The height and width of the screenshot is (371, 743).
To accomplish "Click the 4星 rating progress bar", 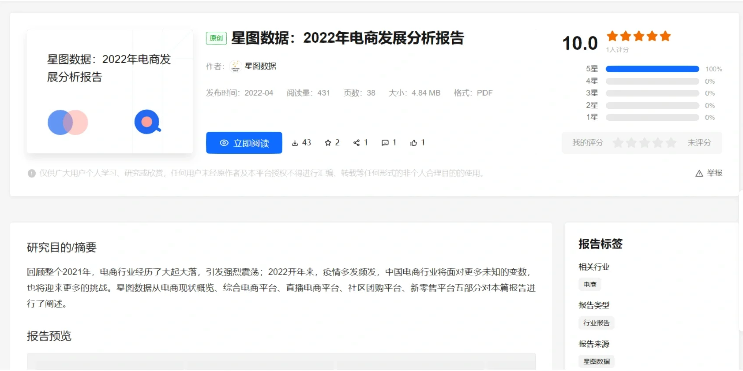I will pyautogui.click(x=653, y=82).
